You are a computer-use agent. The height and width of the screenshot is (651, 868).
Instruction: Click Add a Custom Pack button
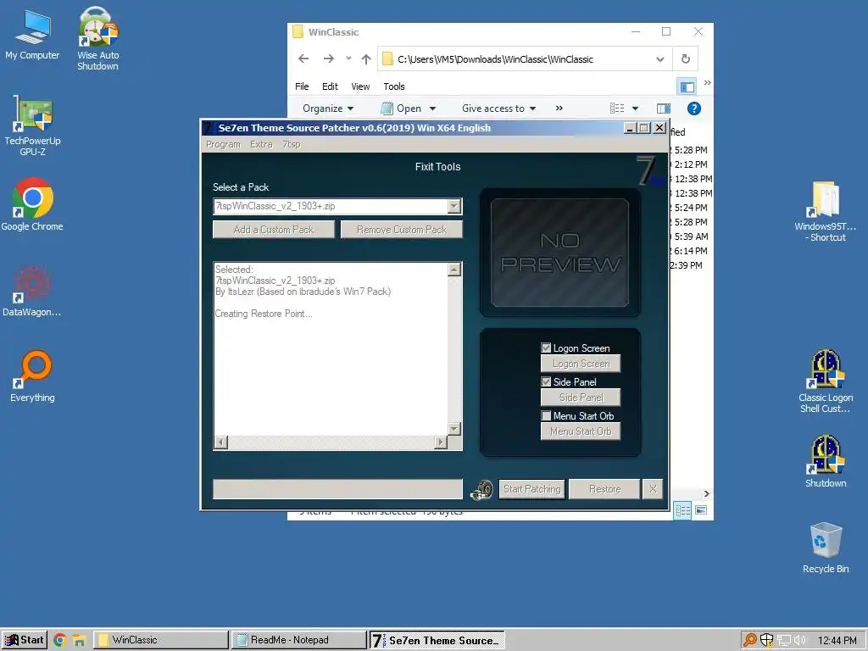click(x=274, y=230)
